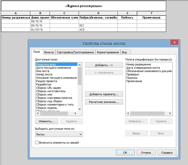Click column D header in schedule table
188x165 pixels.
[98, 13]
